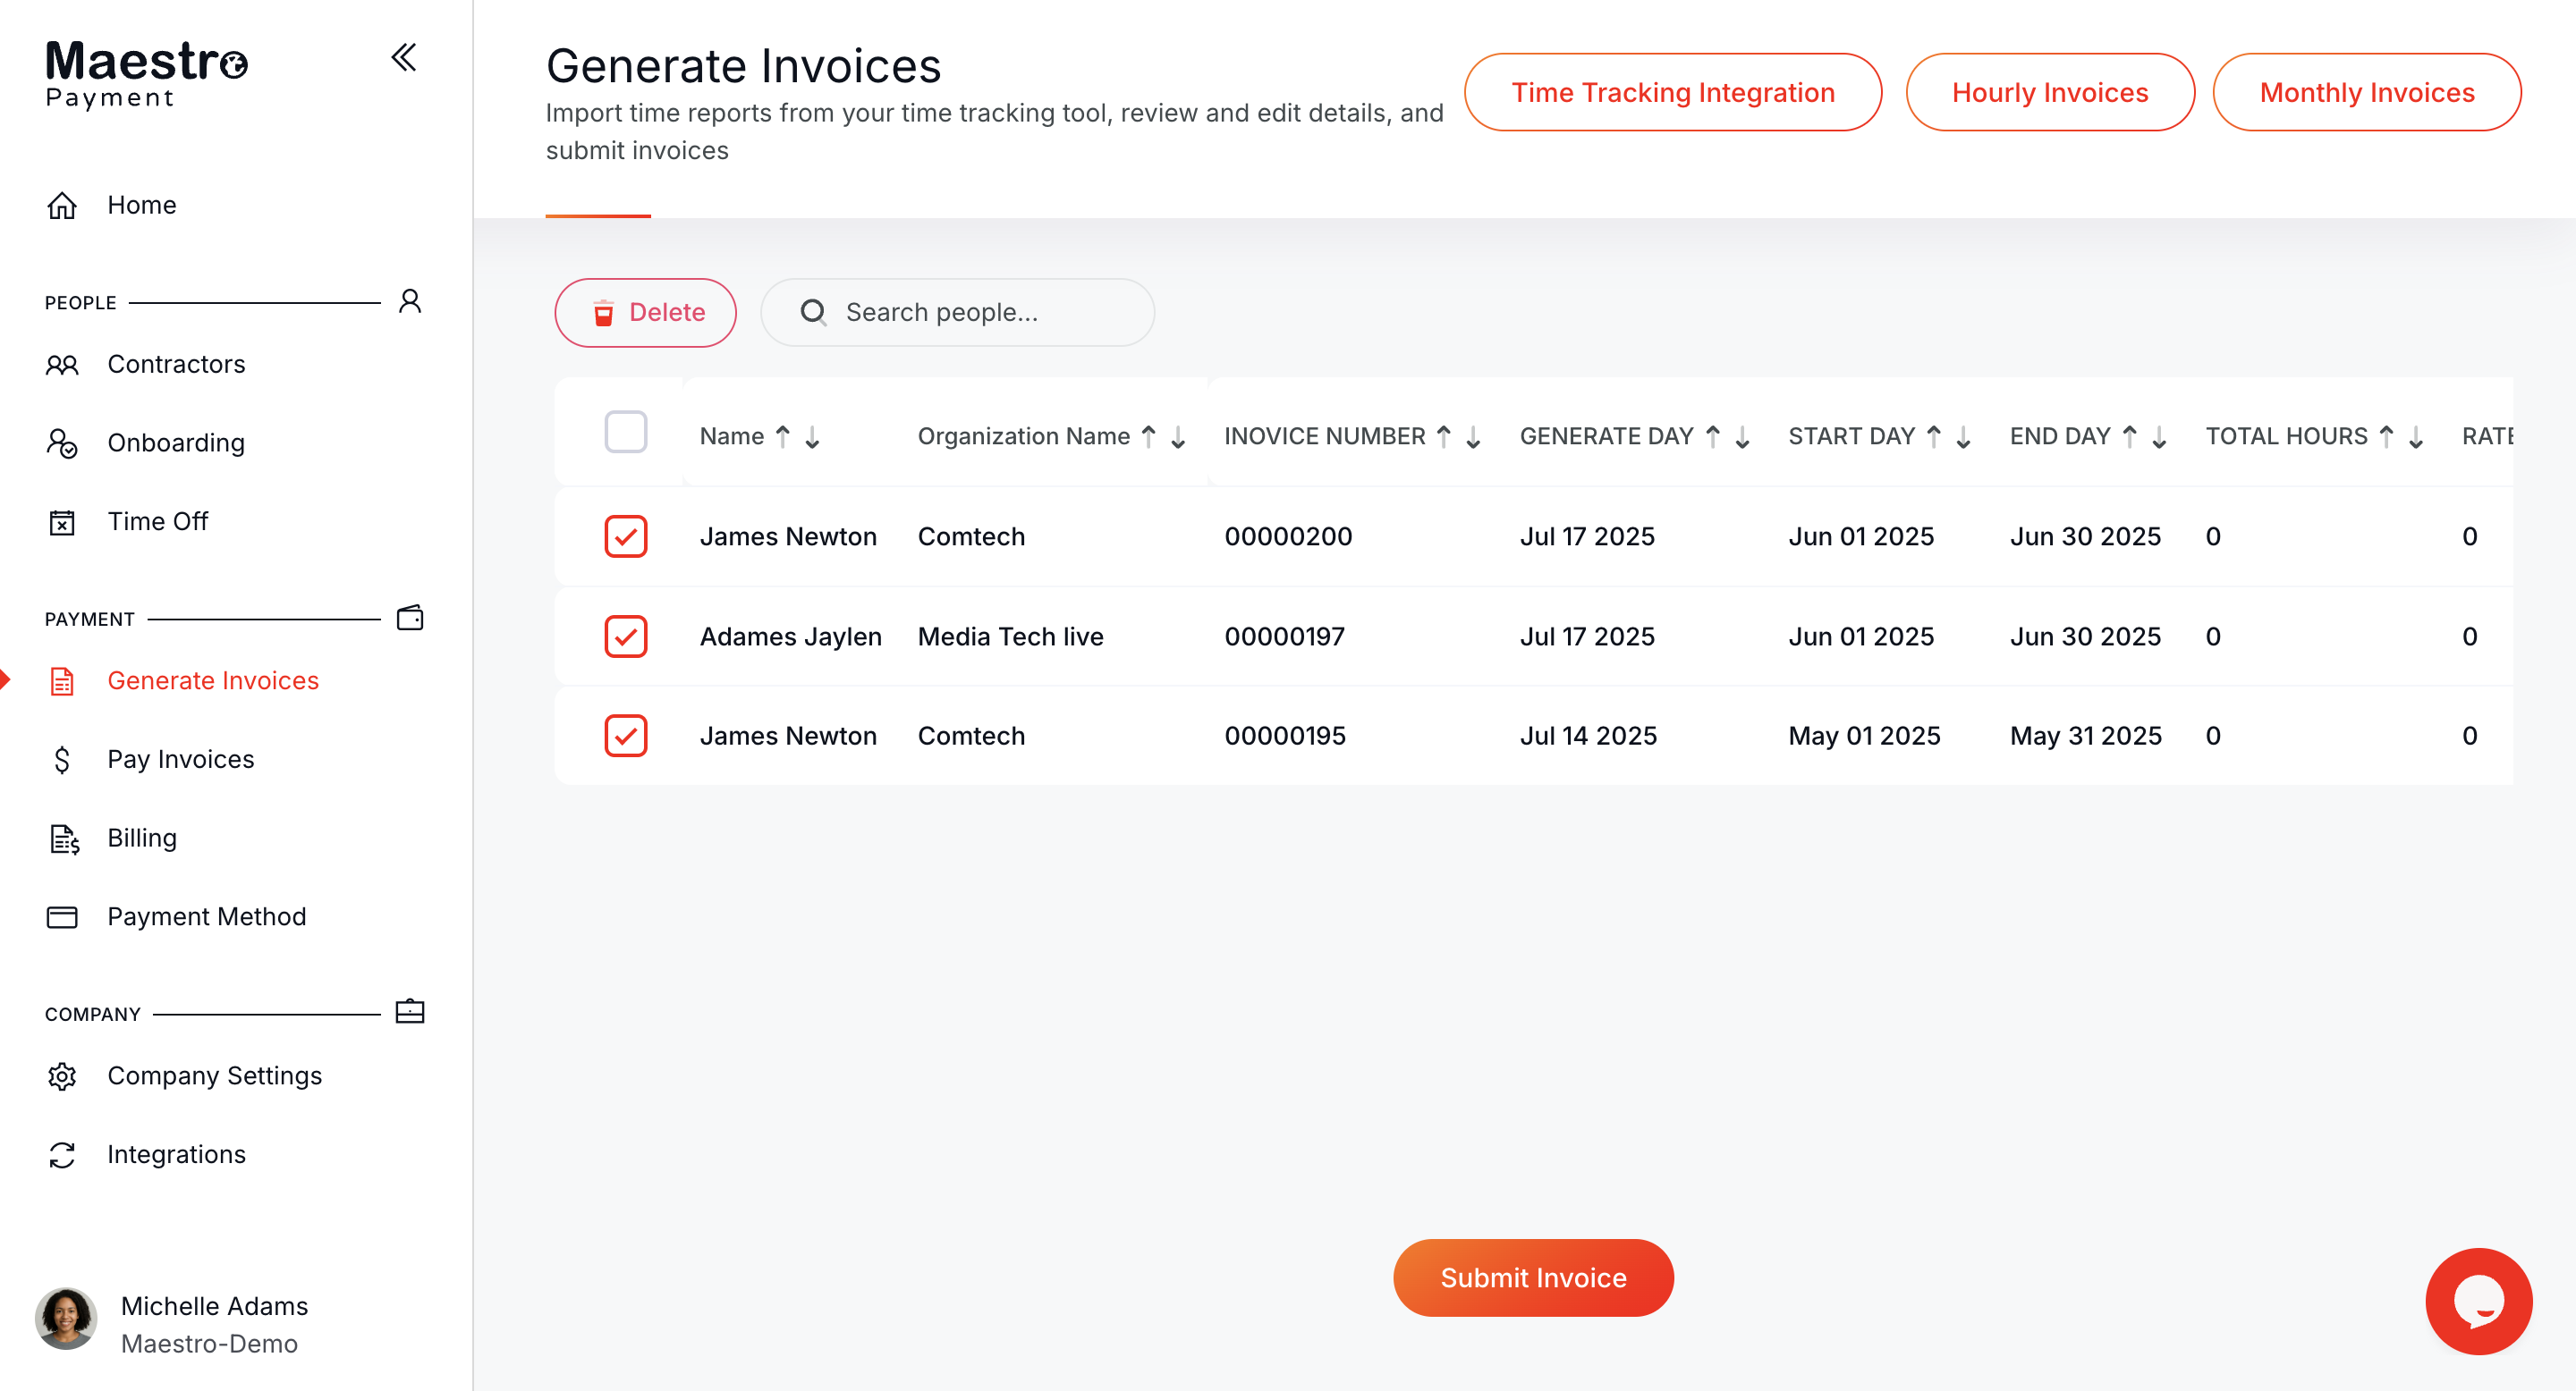Click the Integrations sync icon
The height and width of the screenshot is (1391, 2576).
click(x=62, y=1154)
